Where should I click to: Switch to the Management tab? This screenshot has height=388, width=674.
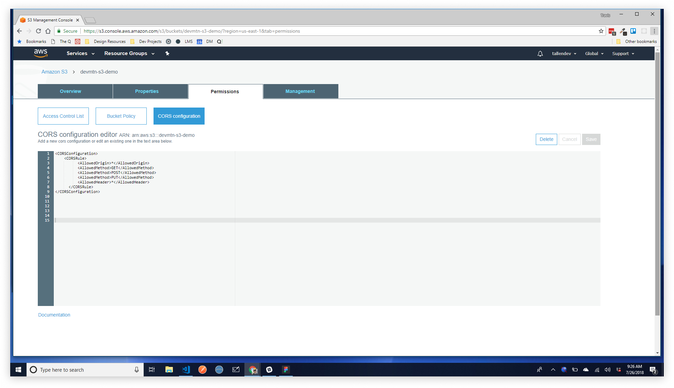(300, 91)
